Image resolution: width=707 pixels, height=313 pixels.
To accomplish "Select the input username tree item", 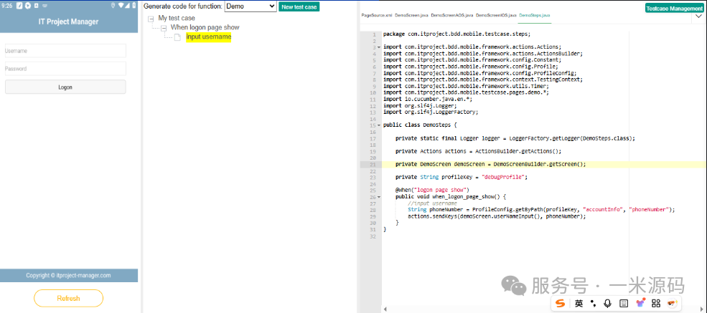I will 208,37.
